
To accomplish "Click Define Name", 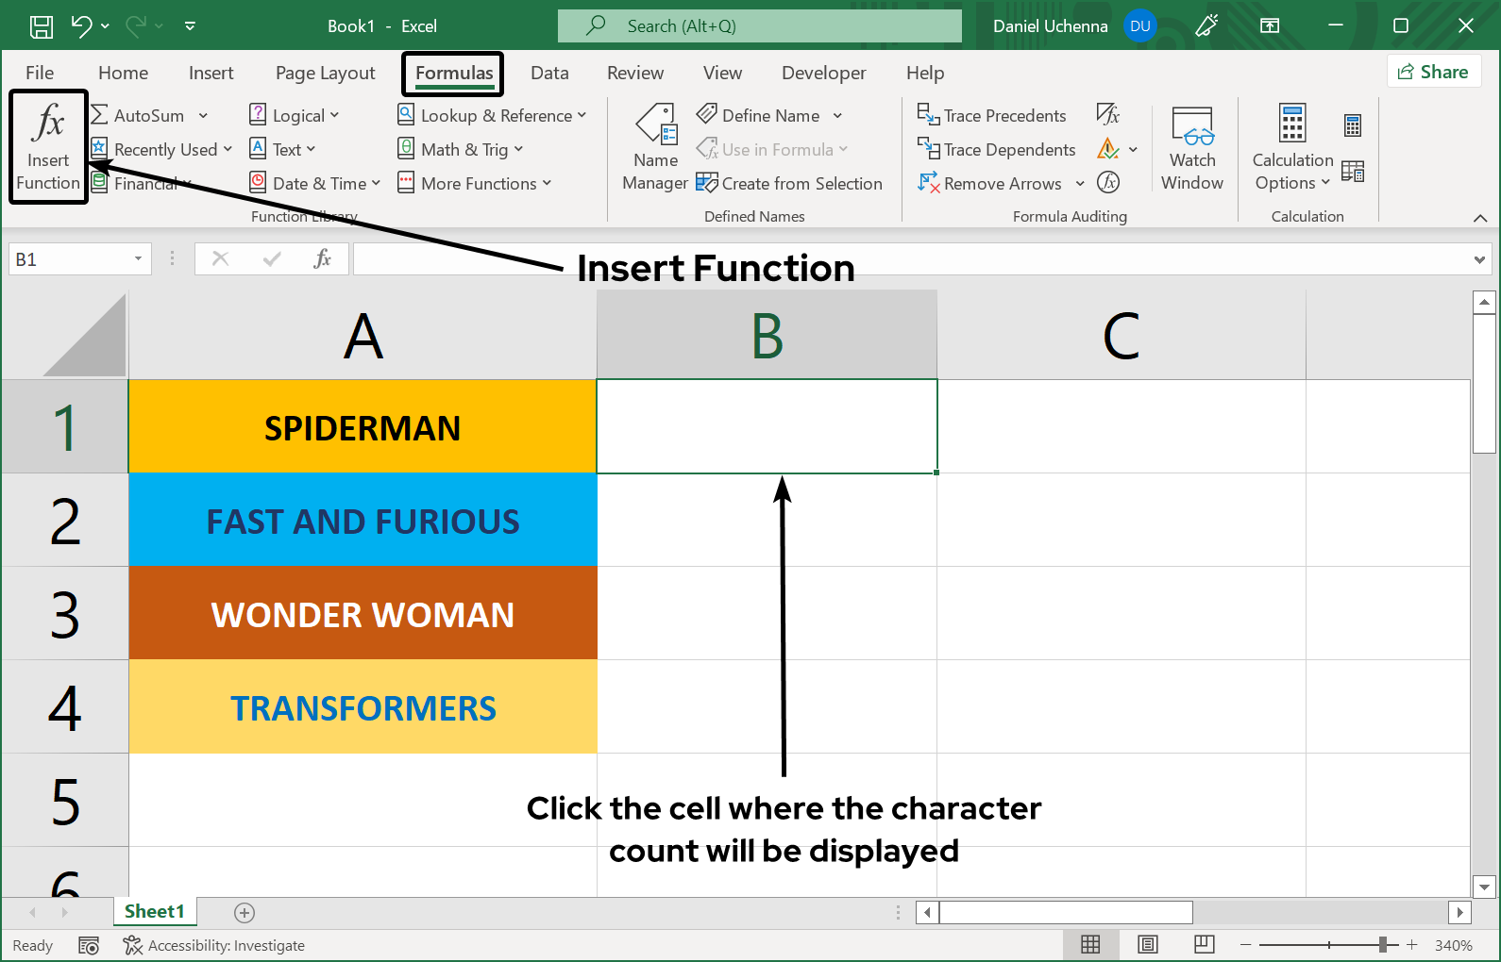I will point(759,116).
